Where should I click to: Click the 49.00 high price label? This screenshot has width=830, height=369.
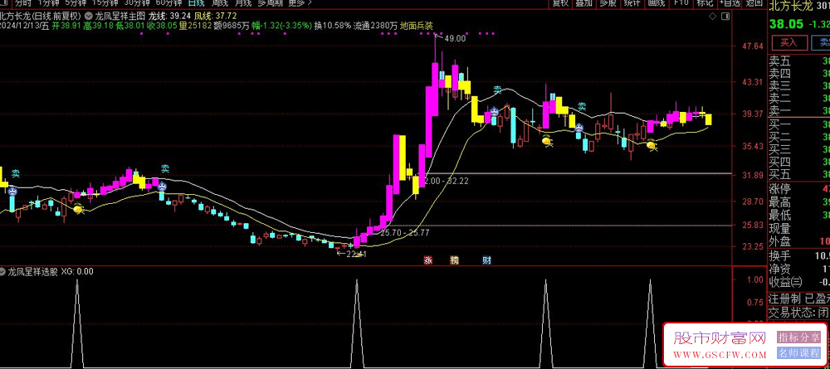coord(455,38)
